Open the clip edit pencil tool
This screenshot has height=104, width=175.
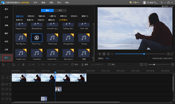[x=14, y=65]
